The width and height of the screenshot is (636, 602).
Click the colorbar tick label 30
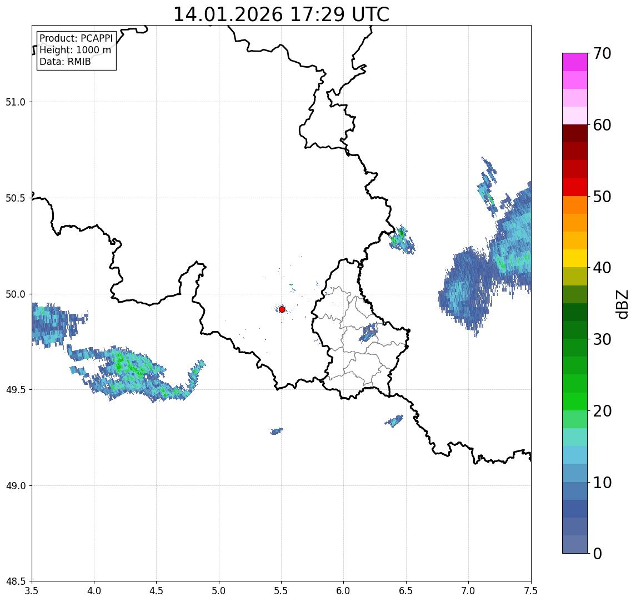pos(602,339)
